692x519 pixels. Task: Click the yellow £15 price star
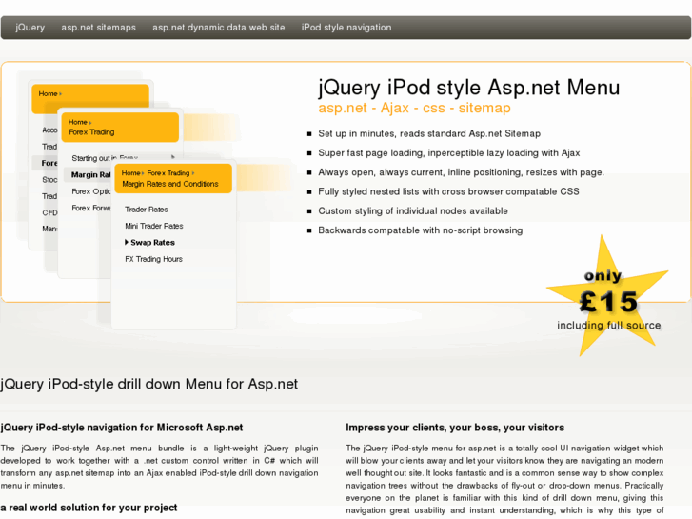pos(607,297)
